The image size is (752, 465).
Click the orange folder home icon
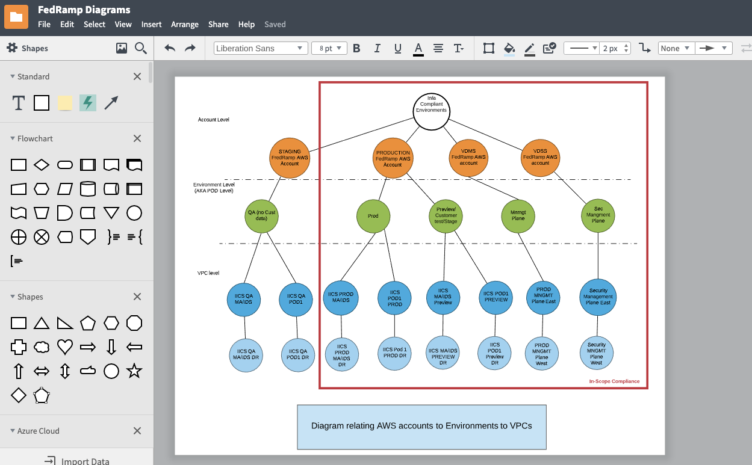[x=16, y=17]
